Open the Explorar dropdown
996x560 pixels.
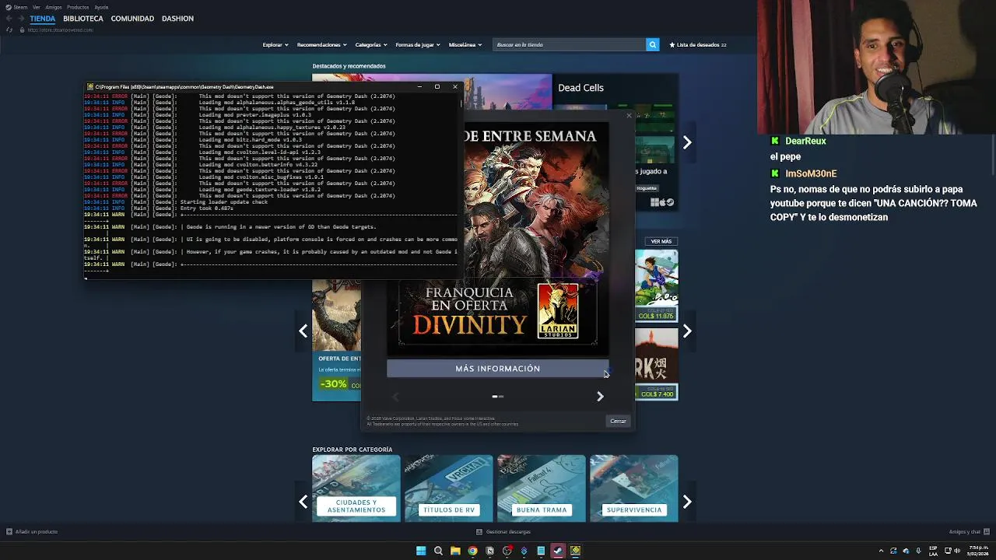[275, 44]
